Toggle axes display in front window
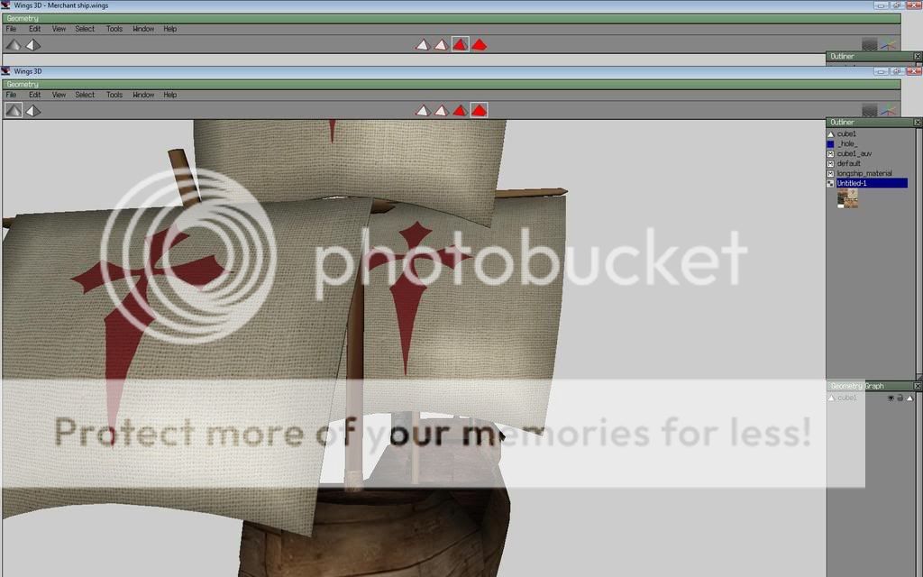Image resolution: width=923 pixels, height=577 pixels. (889, 110)
